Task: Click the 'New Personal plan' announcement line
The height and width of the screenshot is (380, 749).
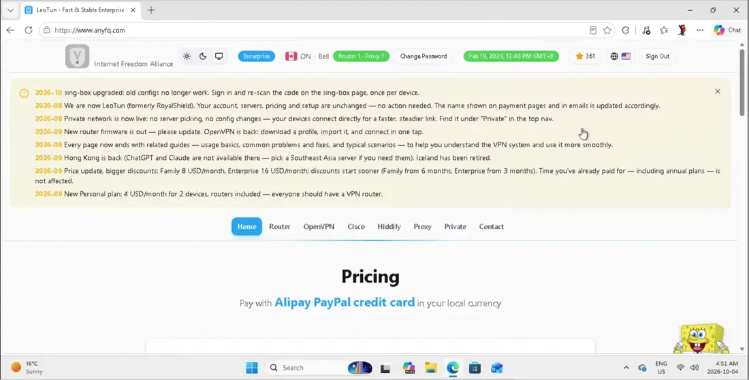Action: [209, 194]
